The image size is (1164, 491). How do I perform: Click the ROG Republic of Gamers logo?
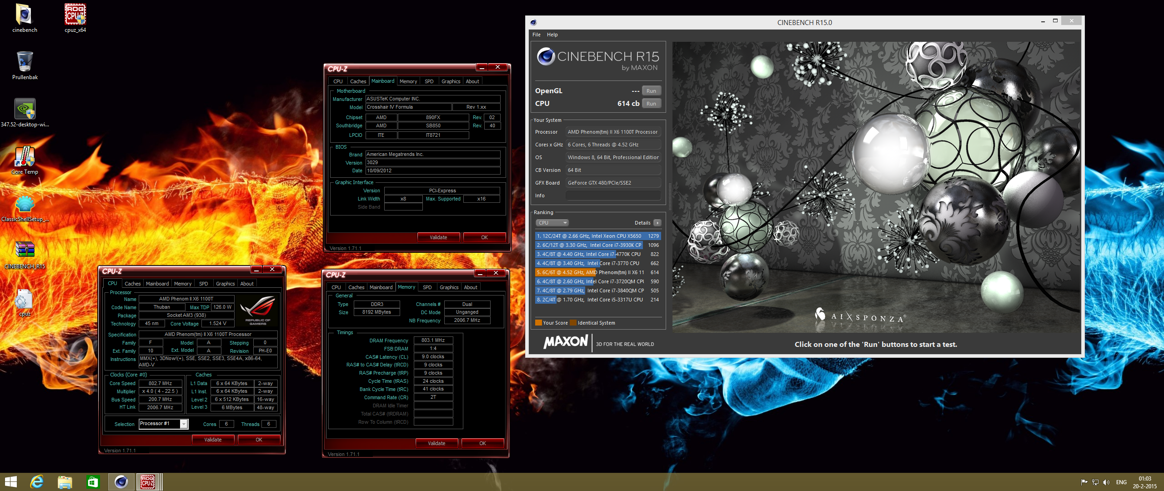(x=257, y=311)
